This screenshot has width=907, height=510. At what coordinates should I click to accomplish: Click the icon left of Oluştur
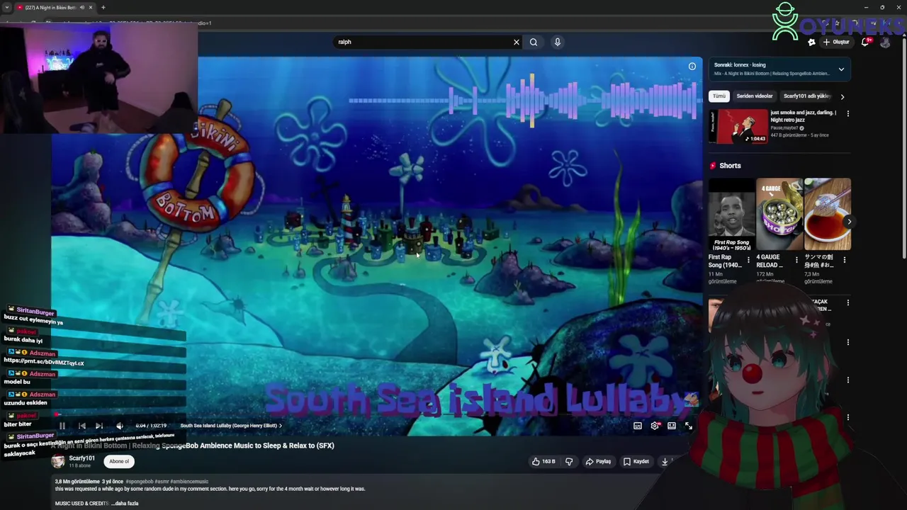click(x=811, y=42)
